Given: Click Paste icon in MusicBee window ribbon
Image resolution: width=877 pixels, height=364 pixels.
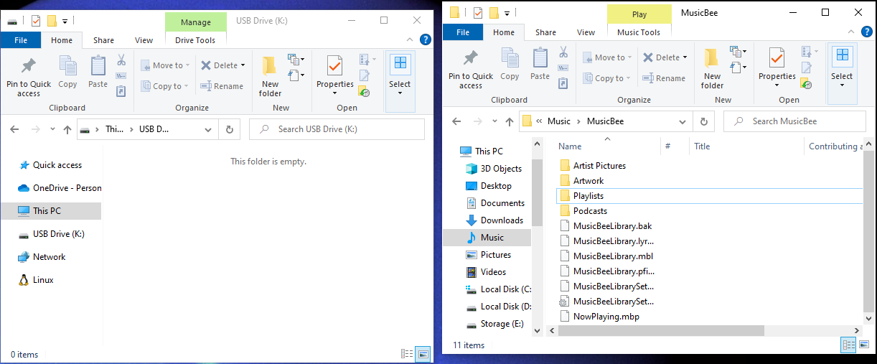Looking at the screenshot, I should [x=540, y=65].
